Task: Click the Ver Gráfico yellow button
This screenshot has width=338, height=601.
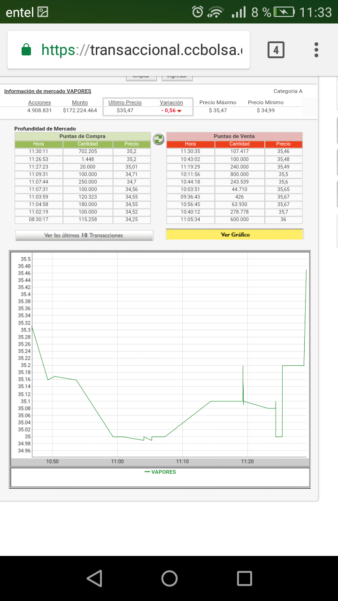Action: 235,234
